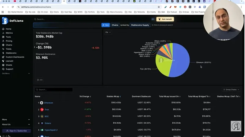Screen dimensions: 245x137
Task: Click the Tron chain logo in the table
Action: tap(42, 110)
